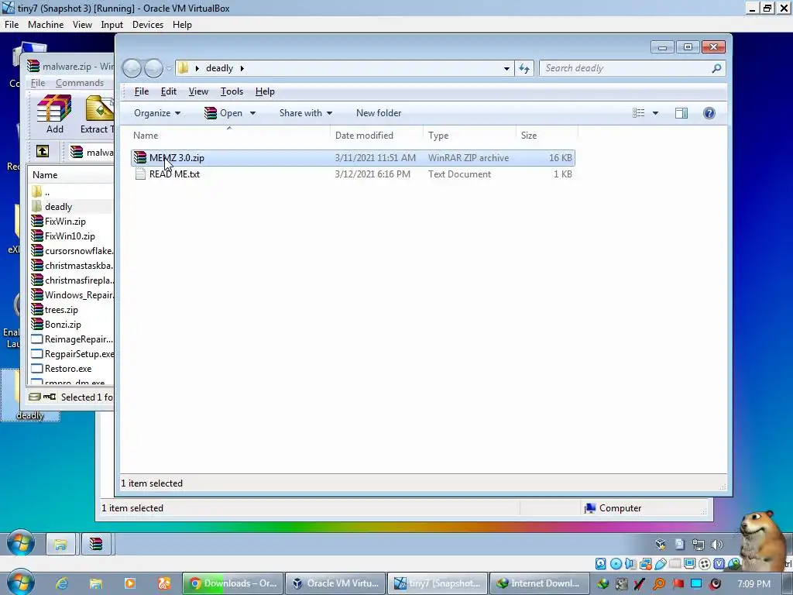Click Downloads Chrome taskbar button

tap(232, 583)
